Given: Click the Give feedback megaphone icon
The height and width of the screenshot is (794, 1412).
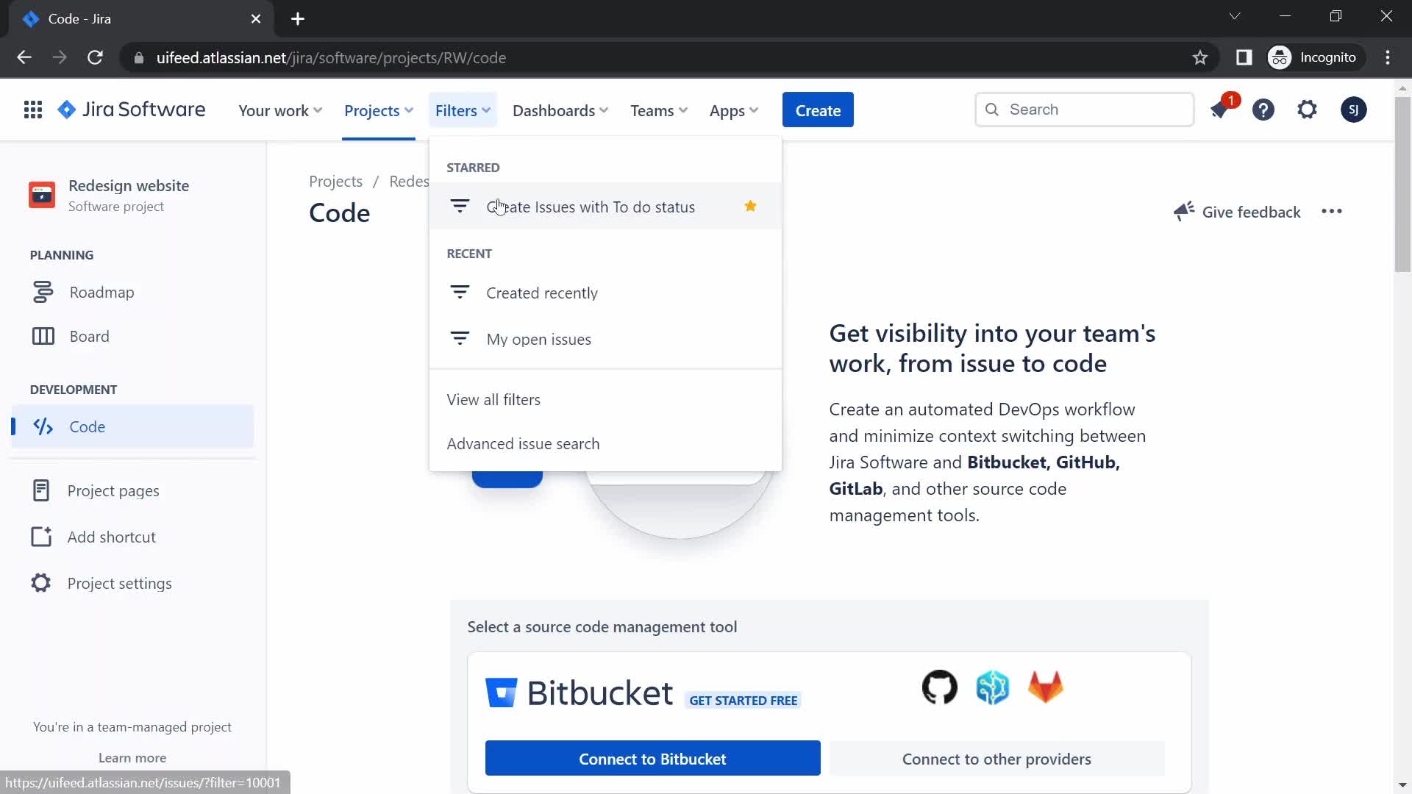Looking at the screenshot, I should point(1183,211).
